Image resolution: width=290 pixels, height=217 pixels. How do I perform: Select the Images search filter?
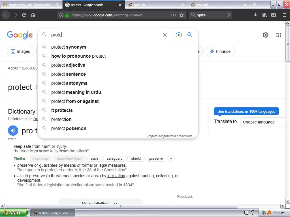[x=20, y=51]
